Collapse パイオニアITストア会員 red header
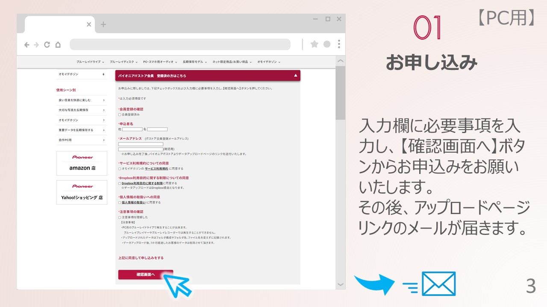 [208, 75]
